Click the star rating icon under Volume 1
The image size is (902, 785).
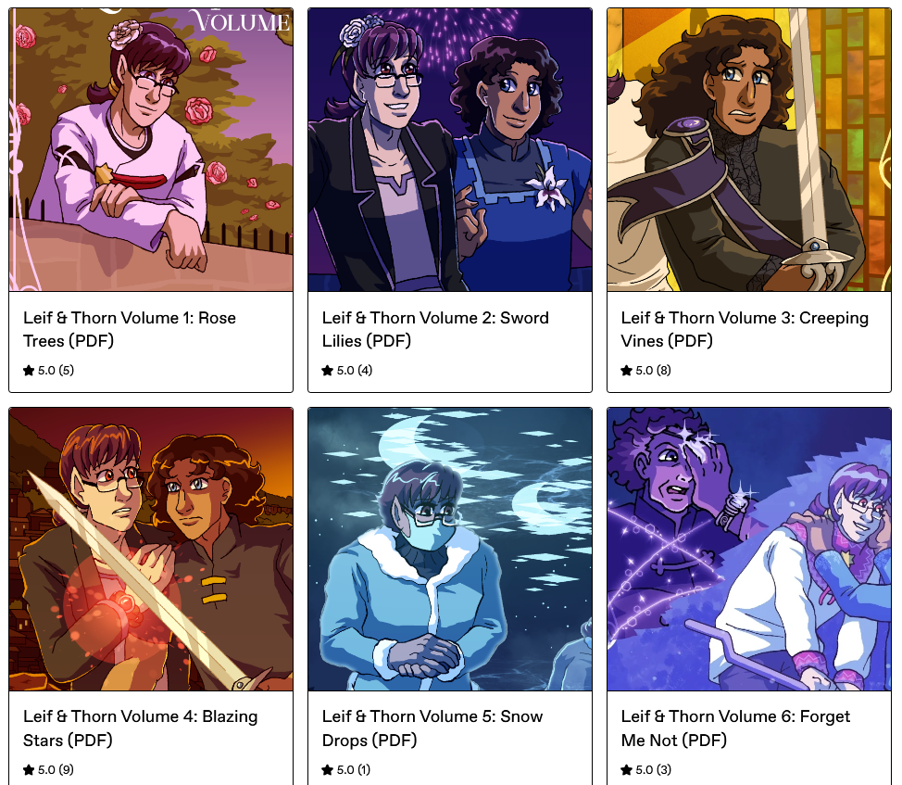pos(29,370)
